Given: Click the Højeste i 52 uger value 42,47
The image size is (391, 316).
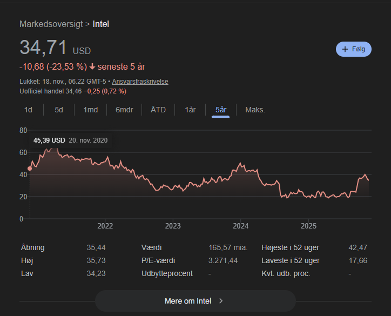Looking at the screenshot, I should (x=358, y=247).
